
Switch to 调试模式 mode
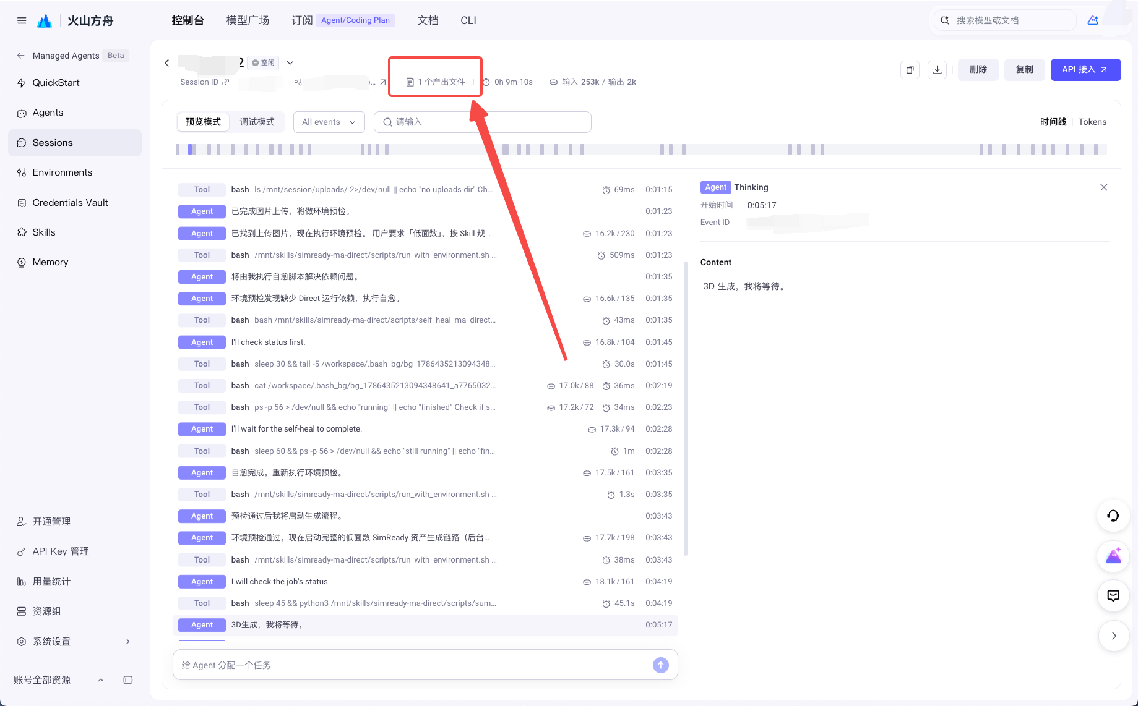(x=257, y=122)
